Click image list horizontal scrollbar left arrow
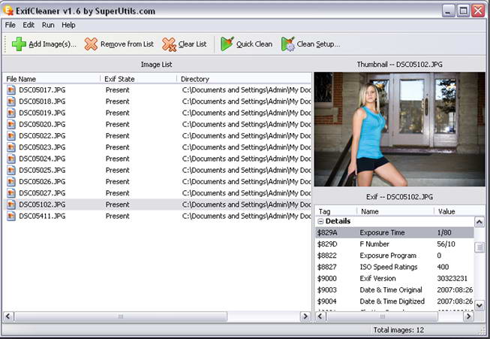Screen dimensions: 490x339 8,316
